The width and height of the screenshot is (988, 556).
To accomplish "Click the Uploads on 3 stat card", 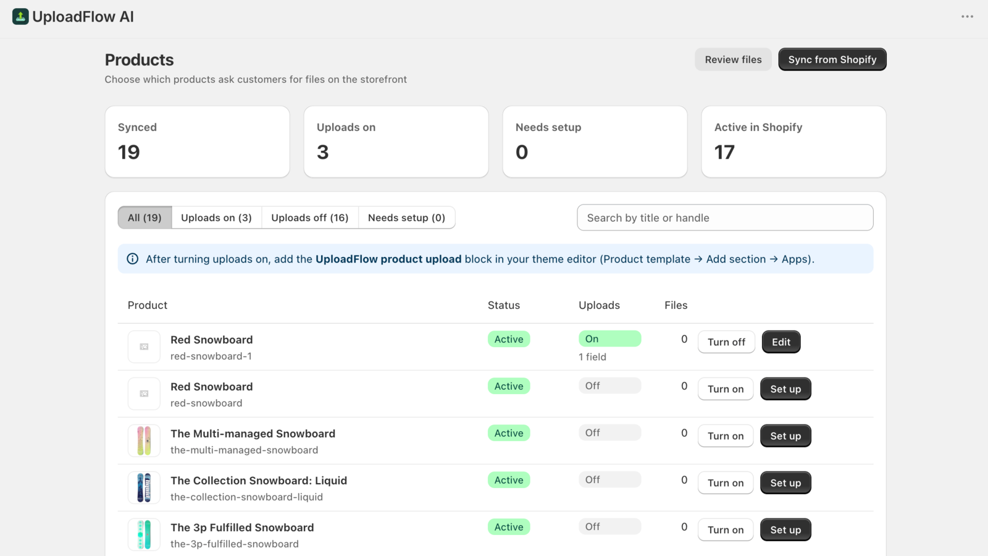I will 396,141.
